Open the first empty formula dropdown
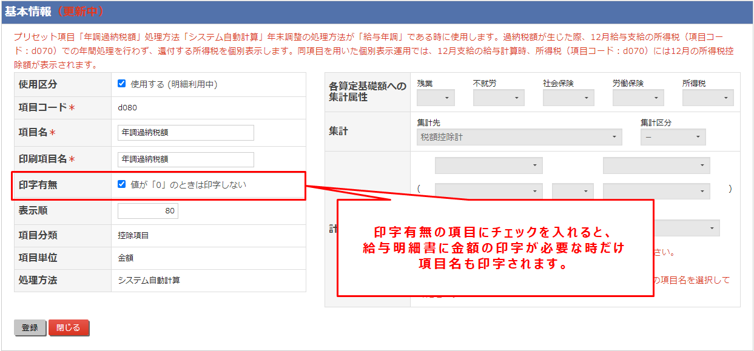 [488, 165]
